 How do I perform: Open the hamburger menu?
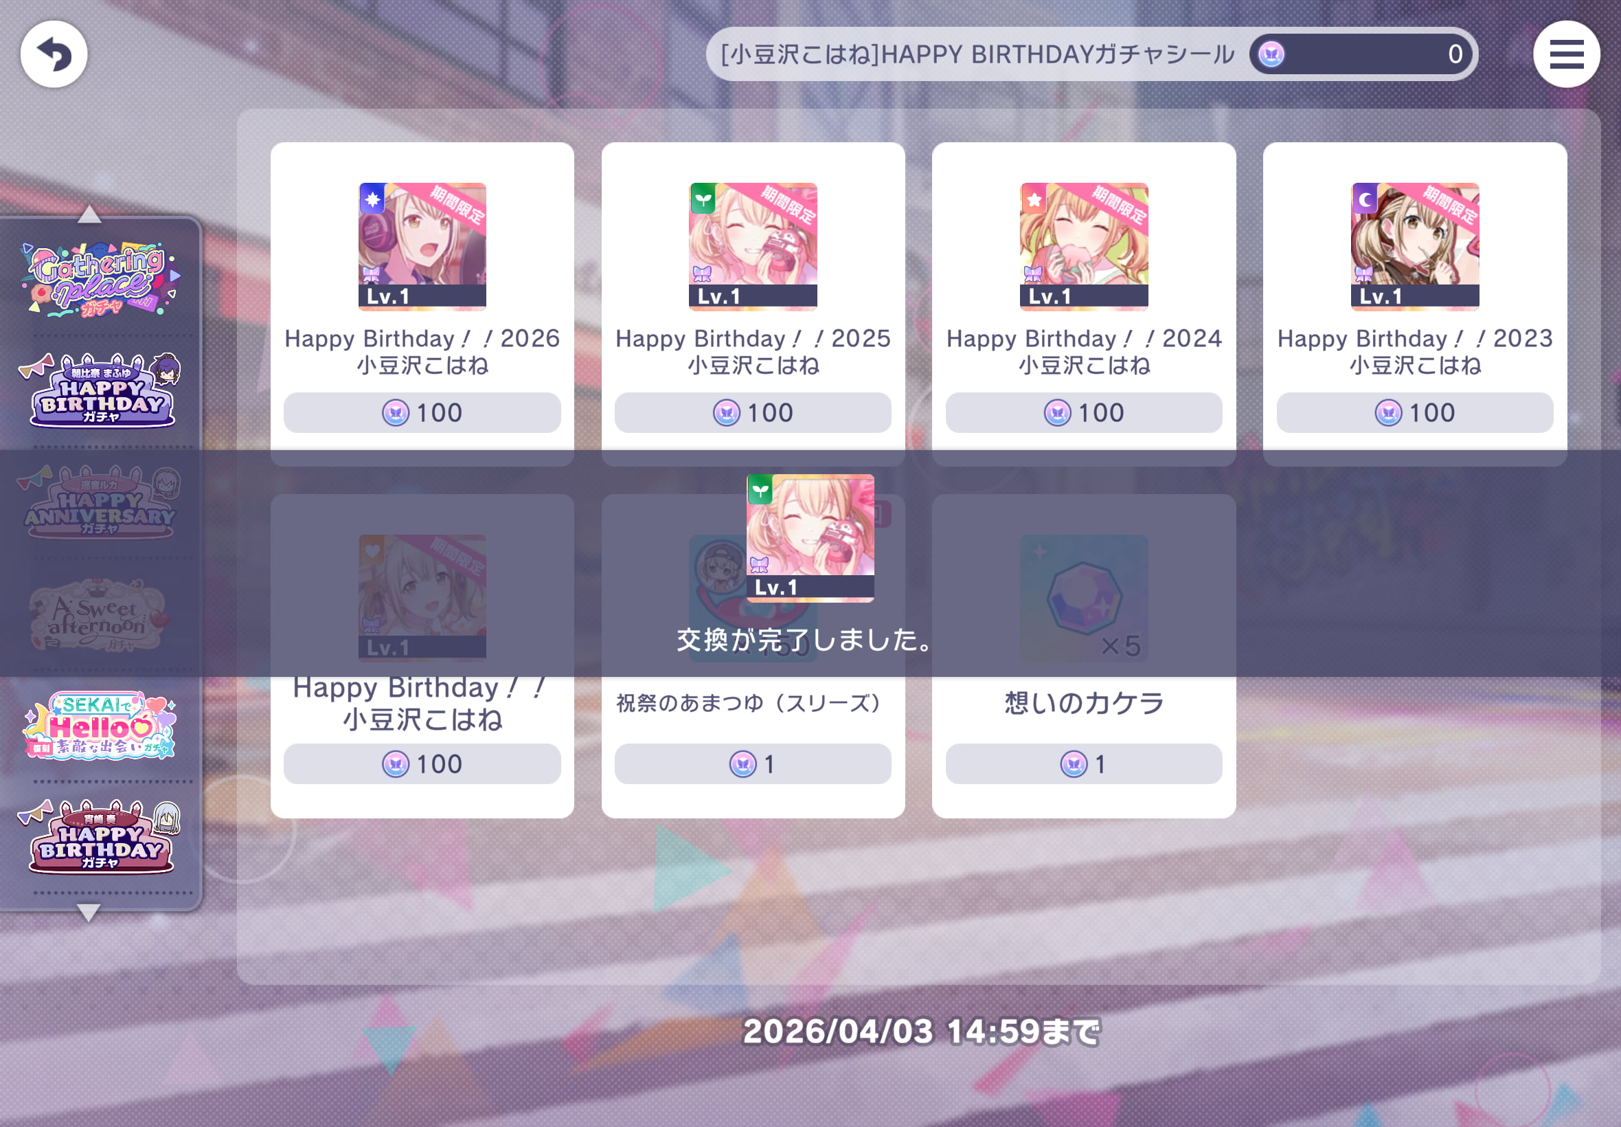tap(1566, 54)
